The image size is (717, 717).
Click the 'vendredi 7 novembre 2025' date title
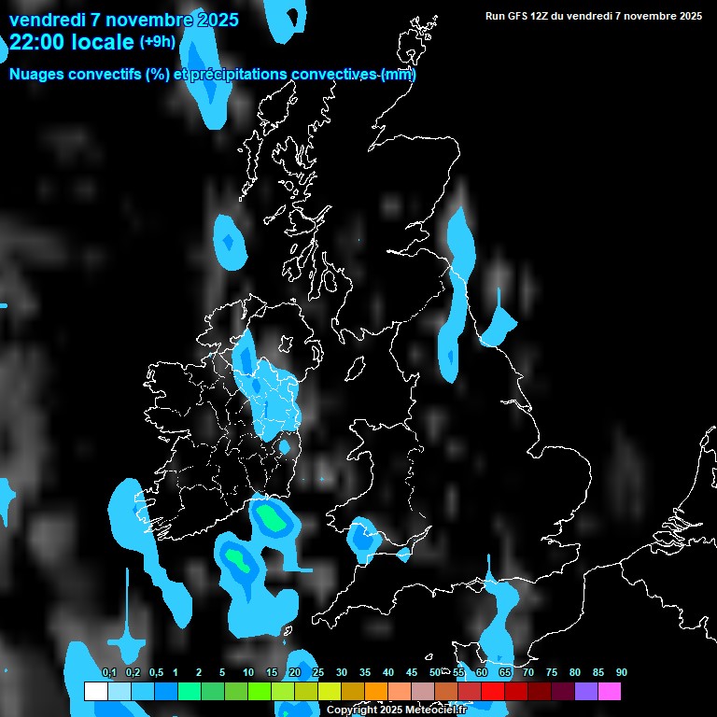point(123,20)
